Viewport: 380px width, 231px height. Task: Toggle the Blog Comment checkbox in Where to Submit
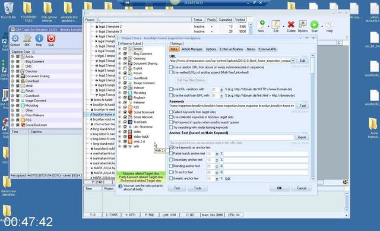tap(125, 53)
